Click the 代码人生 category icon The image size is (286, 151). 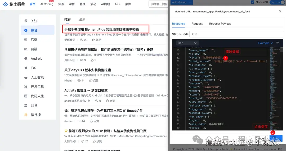(x=26, y=96)
